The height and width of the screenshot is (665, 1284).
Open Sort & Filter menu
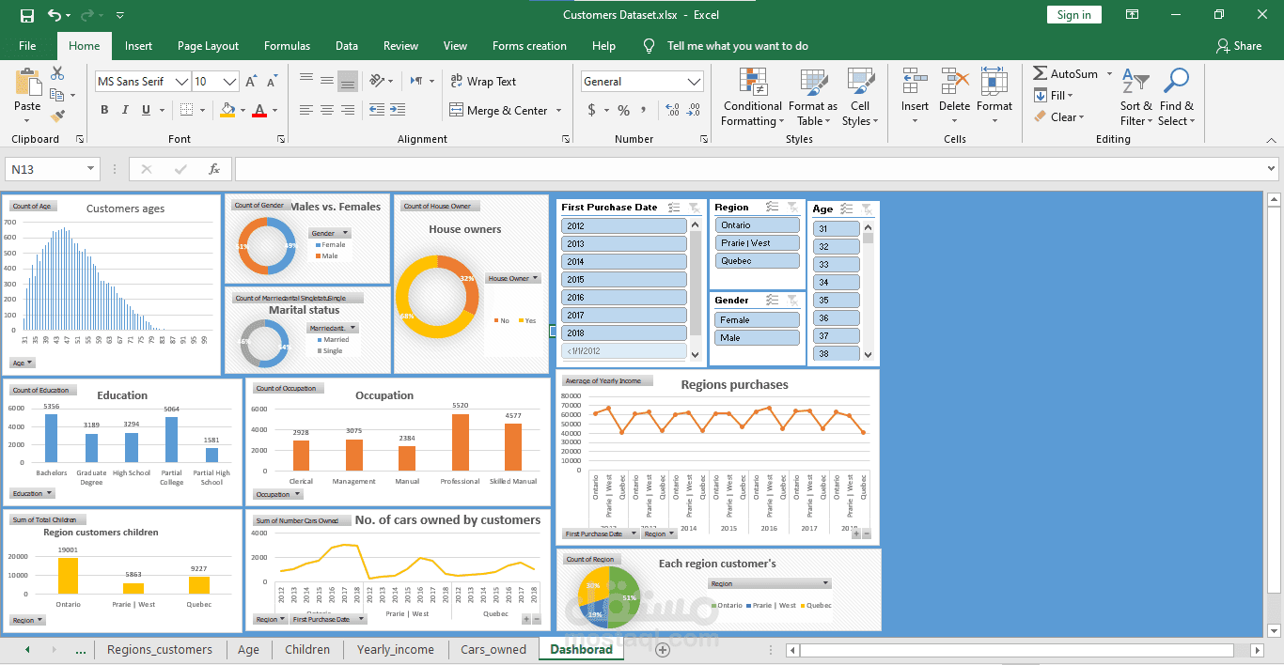(x=1135, y=98)
